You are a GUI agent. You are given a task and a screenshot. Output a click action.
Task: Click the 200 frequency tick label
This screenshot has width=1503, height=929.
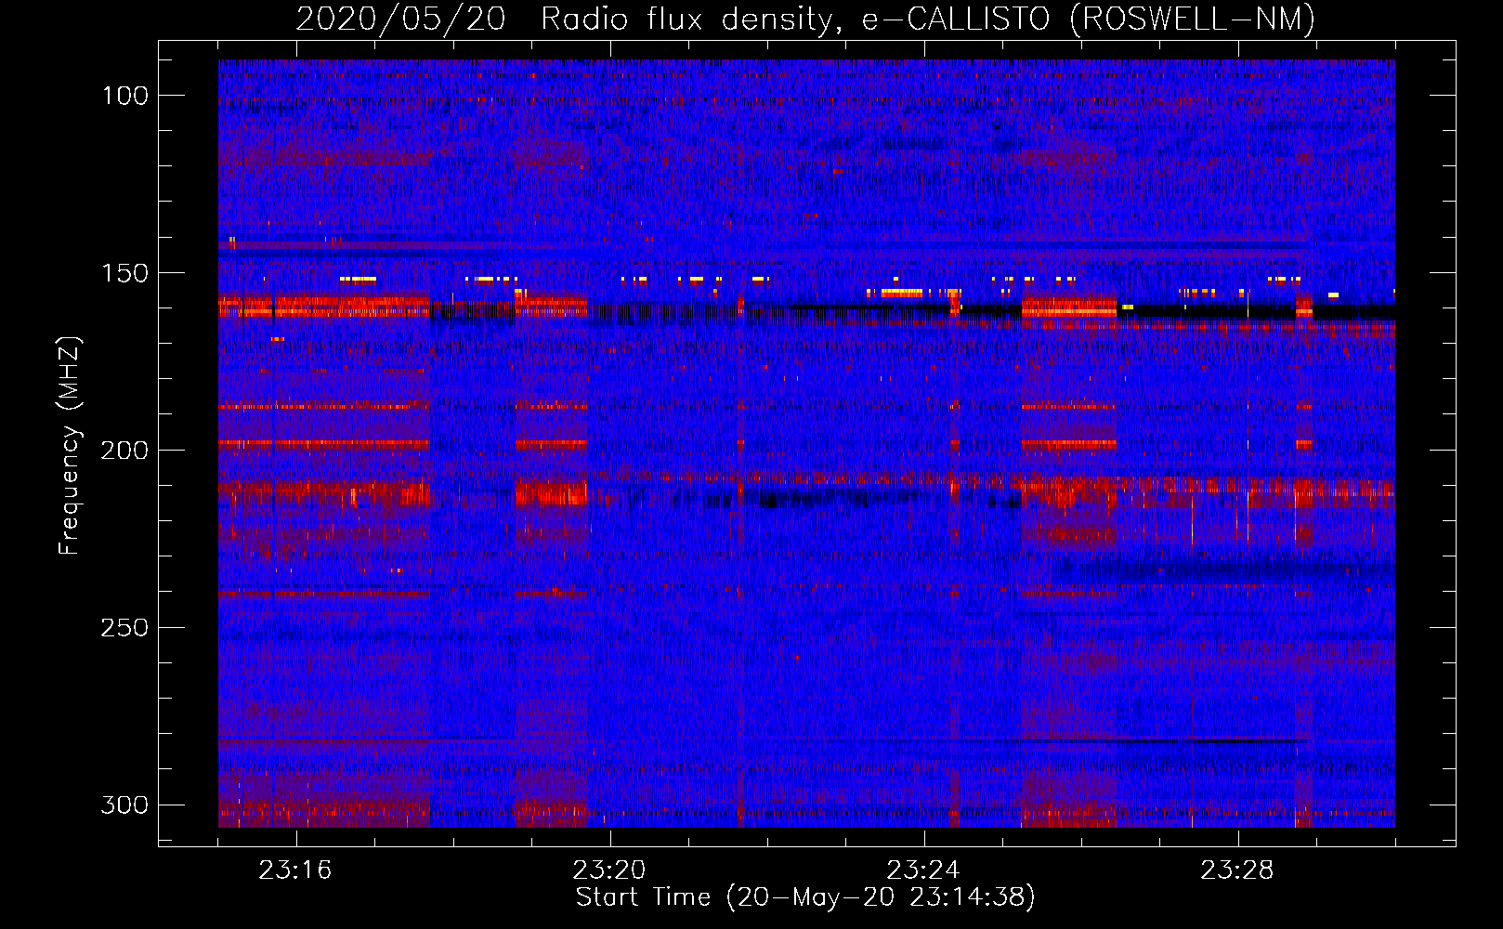click(125, 451)
